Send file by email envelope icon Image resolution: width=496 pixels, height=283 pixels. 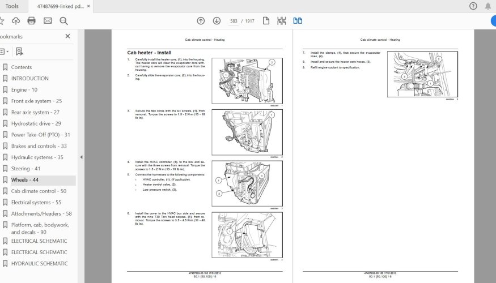pyautogui.click(x=48, y=21)
